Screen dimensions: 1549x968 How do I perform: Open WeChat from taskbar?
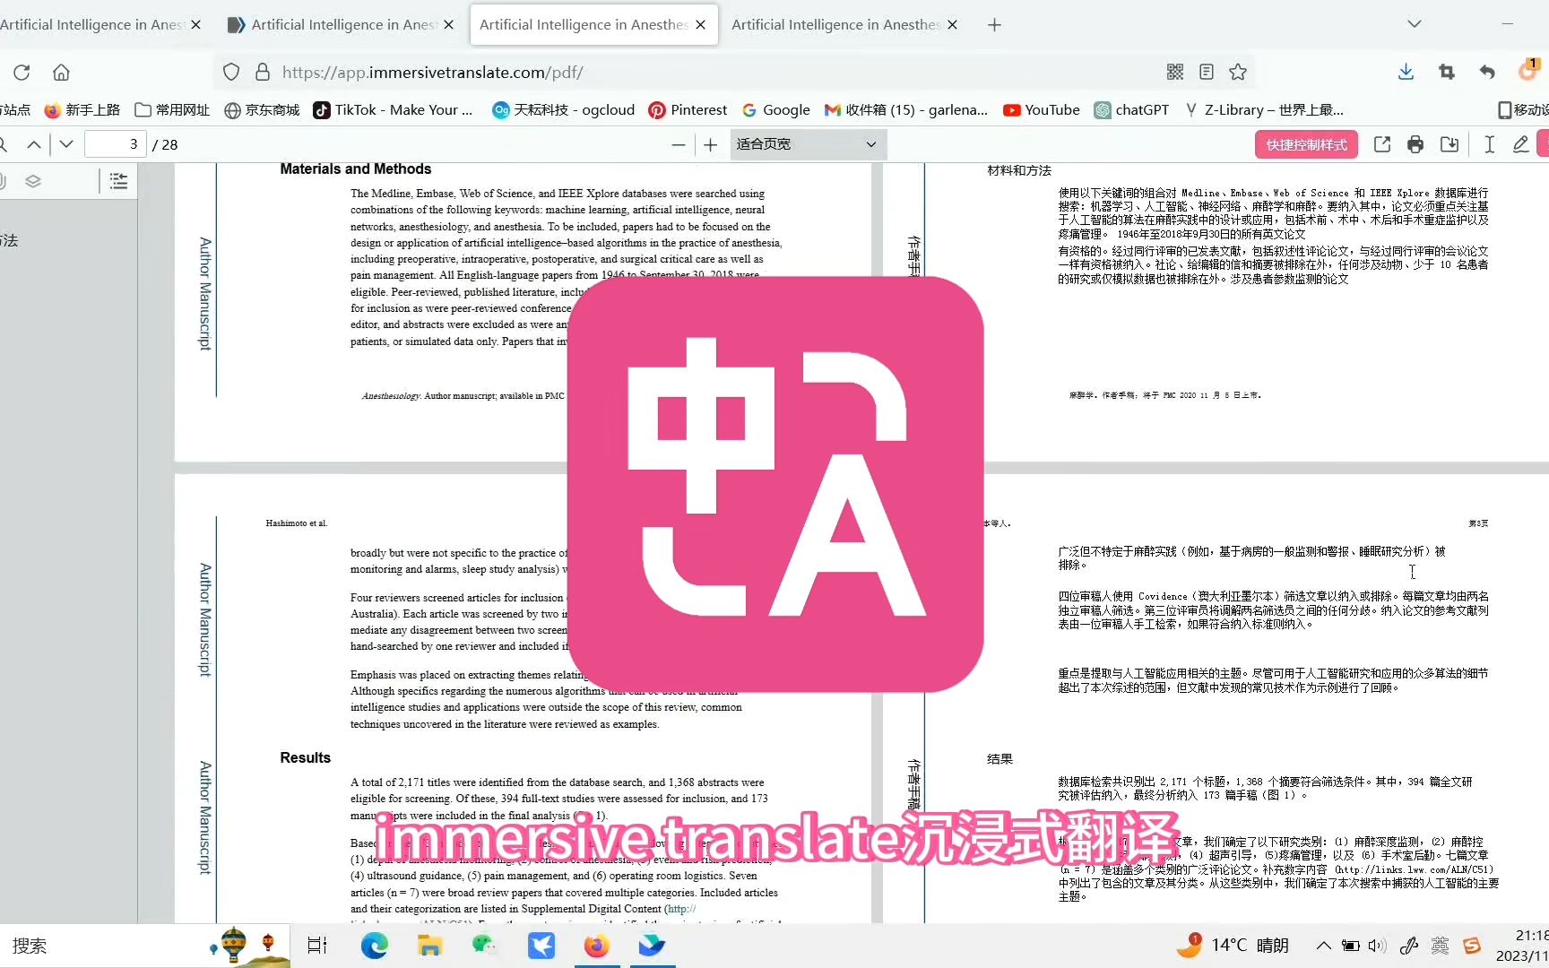(x=485, y=946)
